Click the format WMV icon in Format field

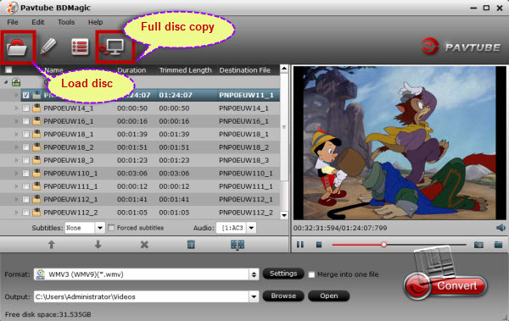click(x=41, y=274)
